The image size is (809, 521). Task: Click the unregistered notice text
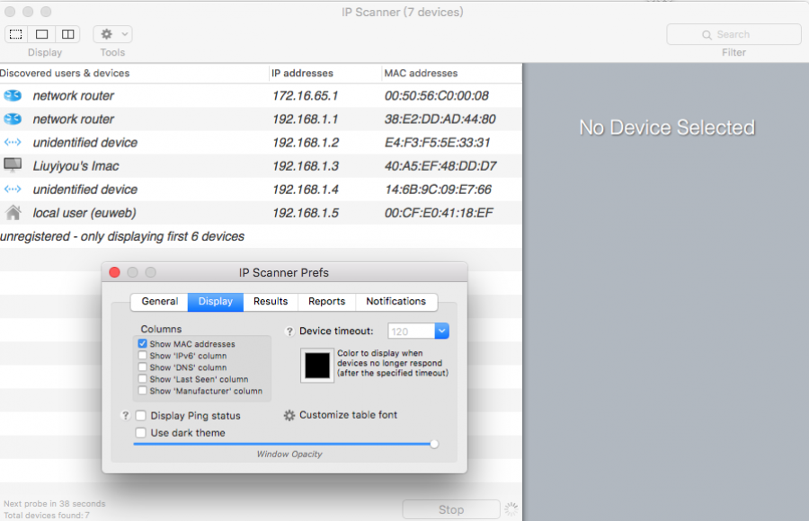tap(122, 236)
